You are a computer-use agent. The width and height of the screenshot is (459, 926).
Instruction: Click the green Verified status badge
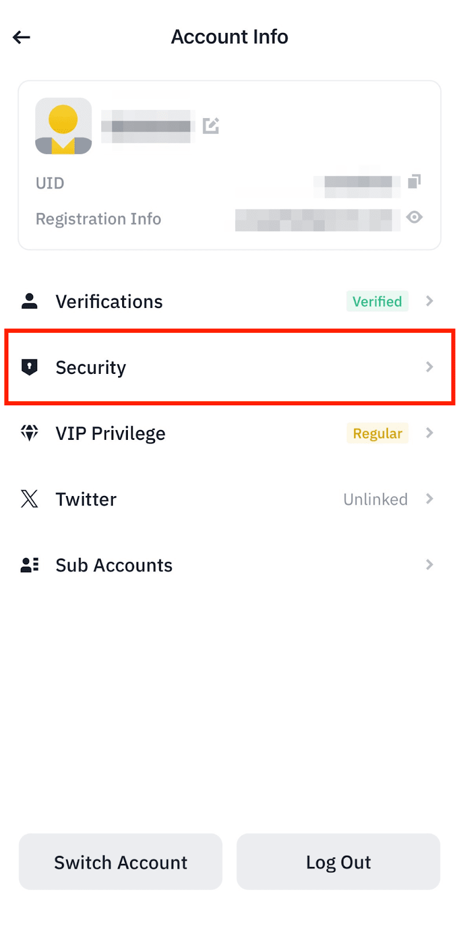(x=377, y=302)
